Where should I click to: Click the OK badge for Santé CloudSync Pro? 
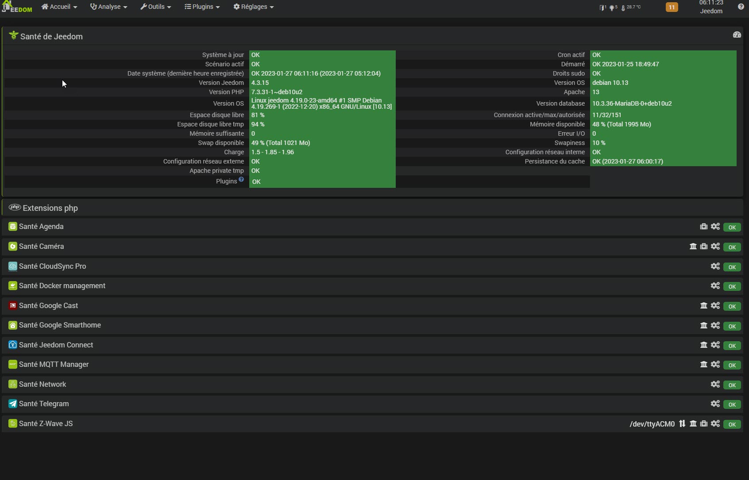pos(732,267)
